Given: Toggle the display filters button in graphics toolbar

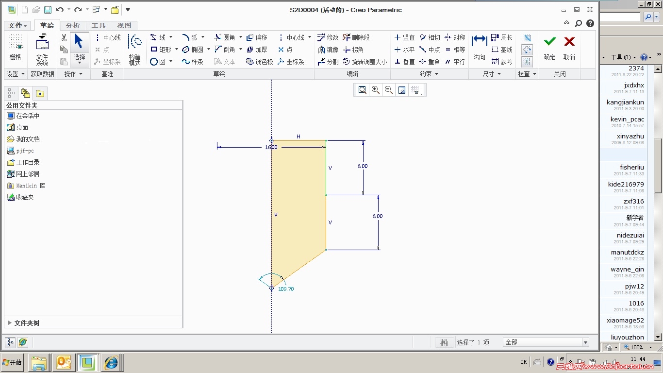Looking at the screenshot, I should click(x=415, y=90).
